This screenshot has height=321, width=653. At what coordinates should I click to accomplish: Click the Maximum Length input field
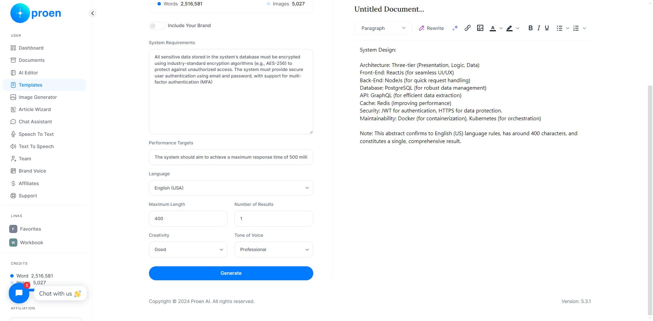188,218
